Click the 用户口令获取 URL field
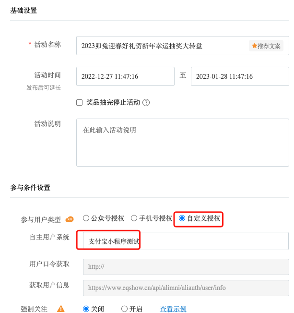Viewport: 294px width, 313px height. click(x=186, y=266)
